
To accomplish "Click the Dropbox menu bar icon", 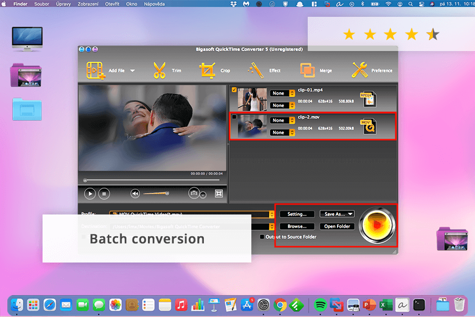I will (x=234, y=4).
